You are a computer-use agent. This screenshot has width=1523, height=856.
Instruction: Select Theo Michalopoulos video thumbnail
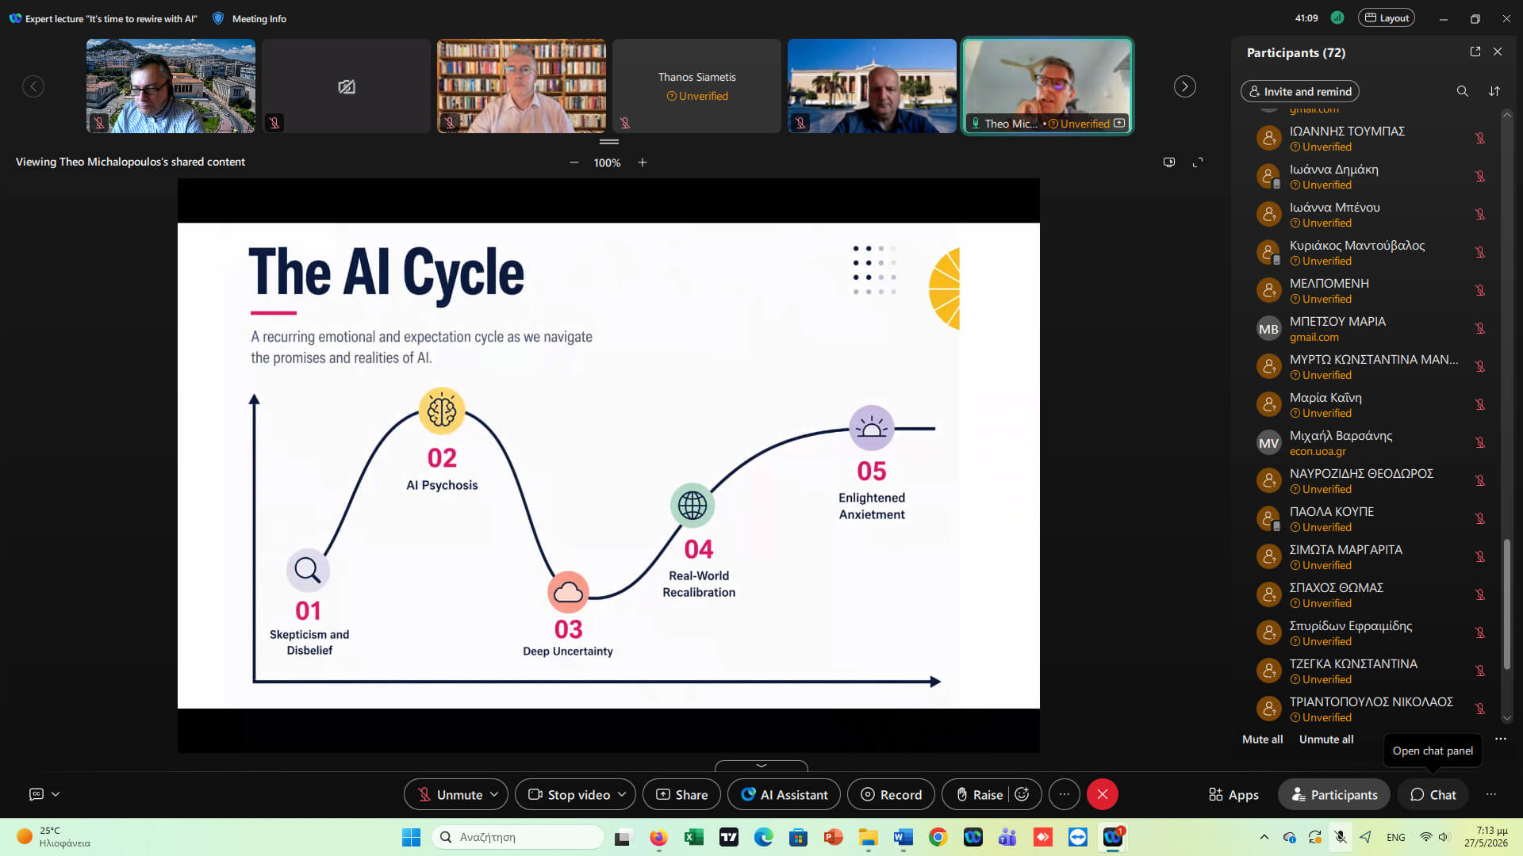[1047, 86]
